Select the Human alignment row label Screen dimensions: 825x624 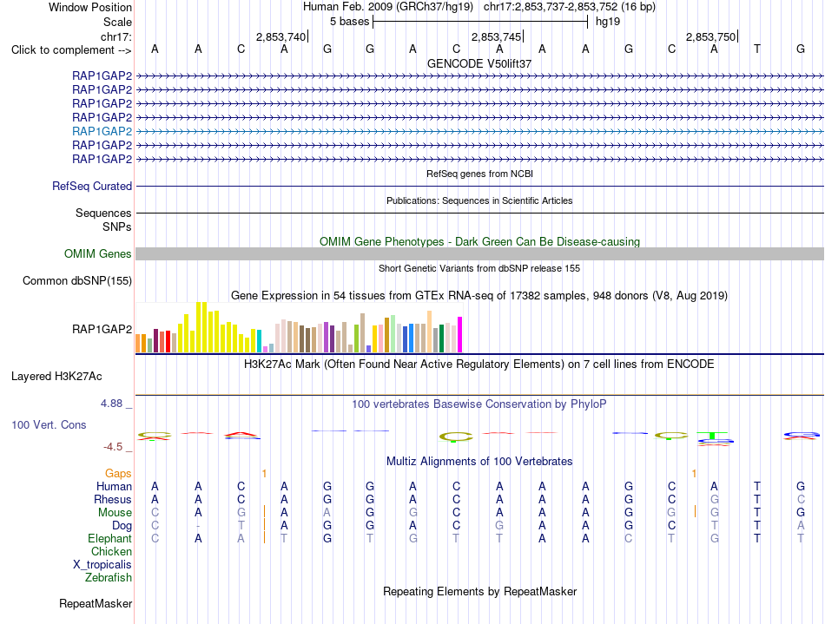[114, 486]
